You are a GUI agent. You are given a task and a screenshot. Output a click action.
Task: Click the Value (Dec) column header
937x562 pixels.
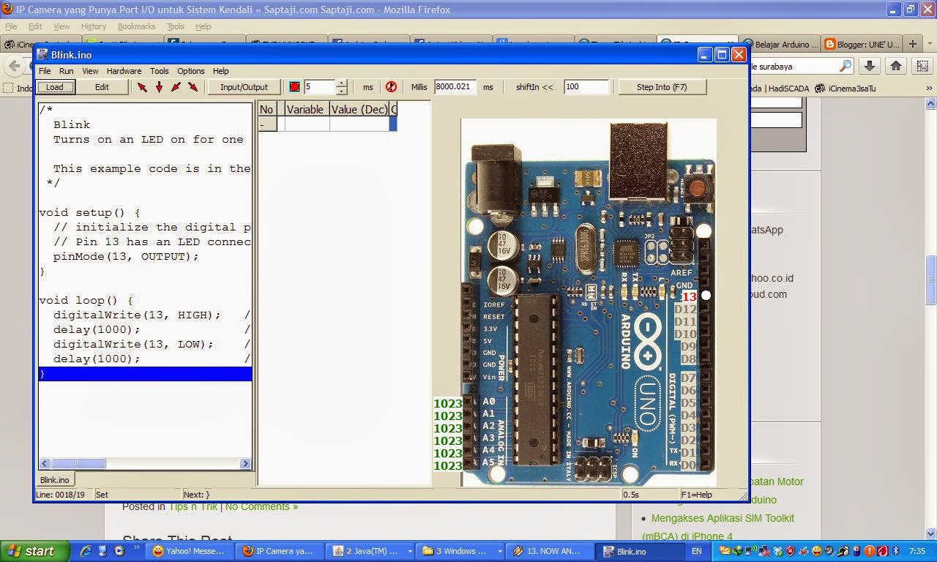coord(359,109)
